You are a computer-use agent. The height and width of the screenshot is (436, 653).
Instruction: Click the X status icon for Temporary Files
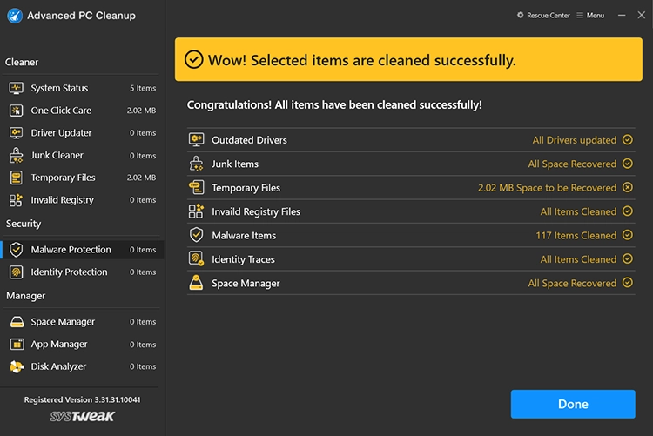tap(627, 188)
